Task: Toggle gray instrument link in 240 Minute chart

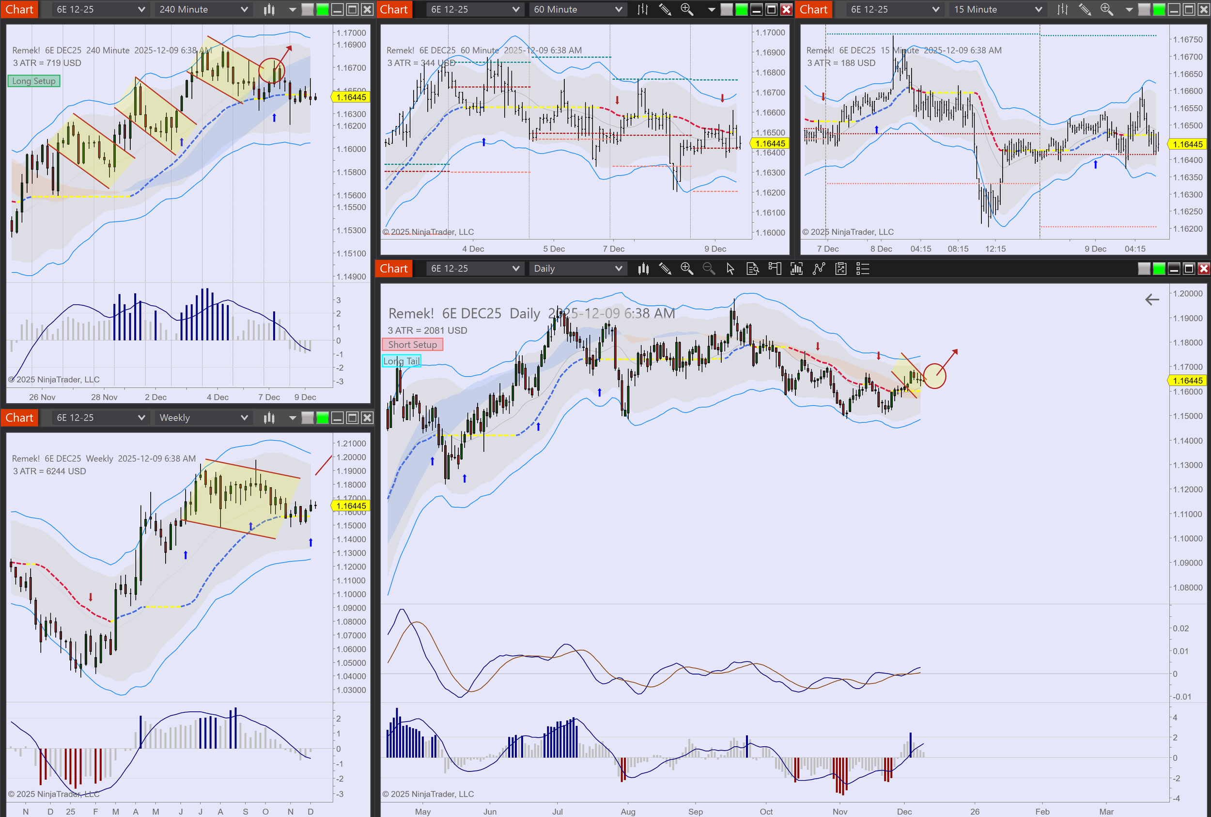Action: coord(308,9)
